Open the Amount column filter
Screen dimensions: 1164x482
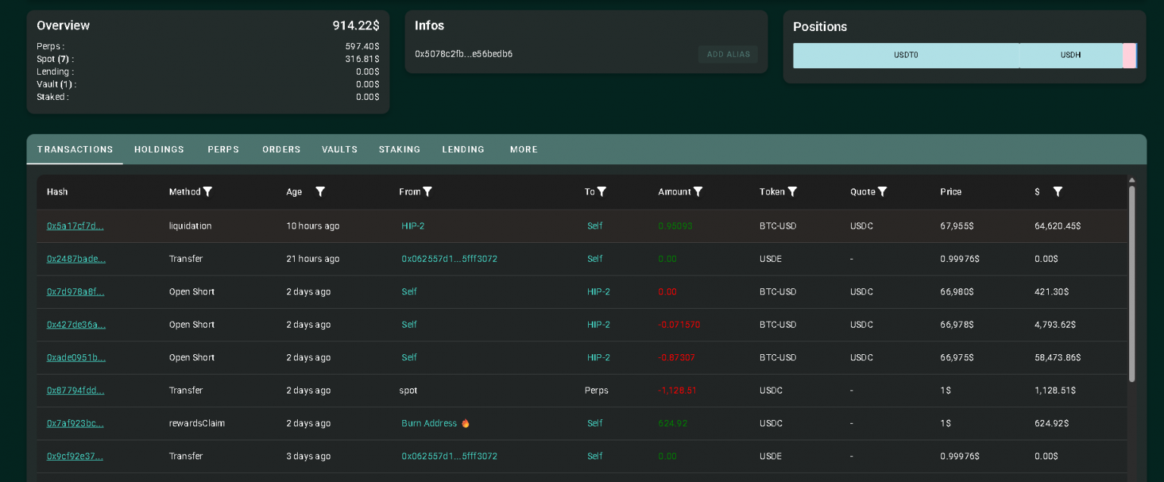click(x=698, y=191)
